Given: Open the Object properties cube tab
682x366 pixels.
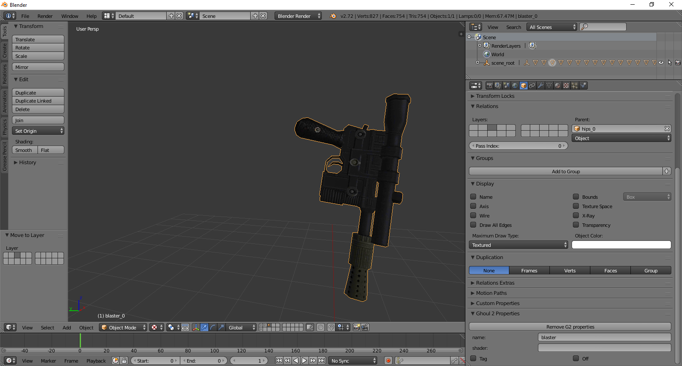Looking at the screenshot, I should point(523,86).
